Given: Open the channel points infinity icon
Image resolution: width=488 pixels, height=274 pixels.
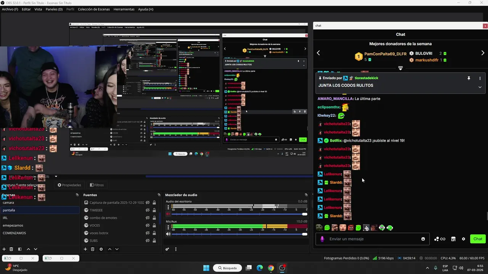Looking at the screenshot, I should pos(443,239).
